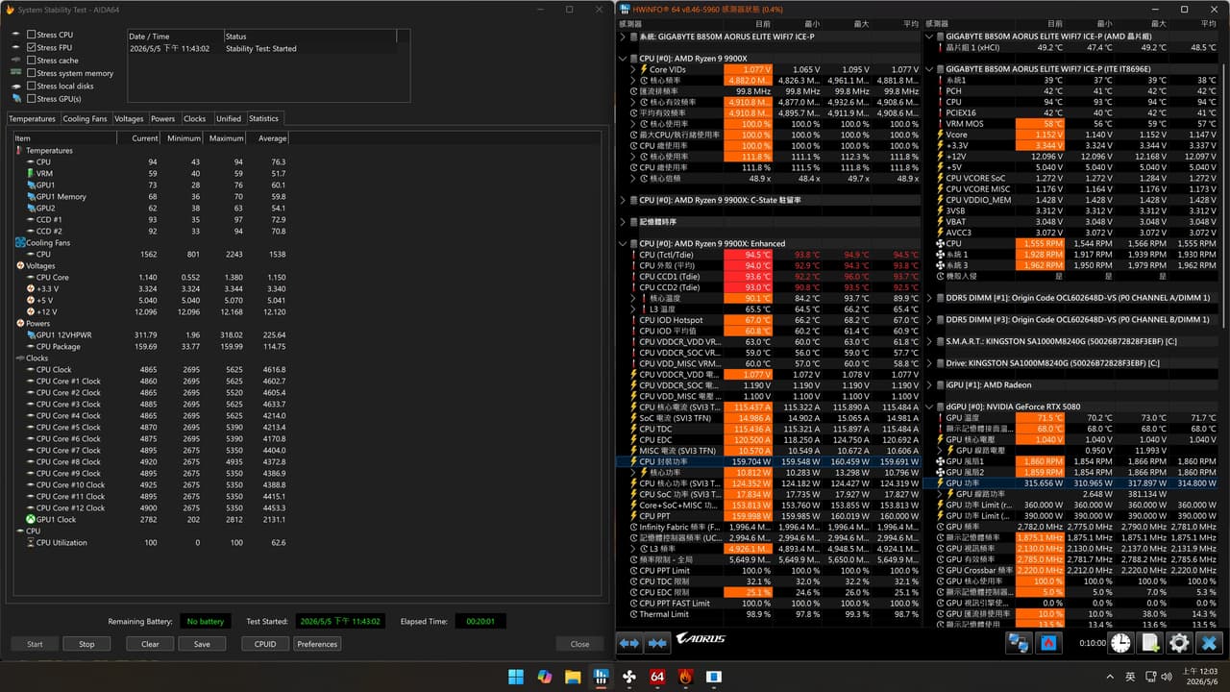Click the Vcore lightning bolt sensor icon
This screenshot has height=692, width=1230.
[940, 135]
